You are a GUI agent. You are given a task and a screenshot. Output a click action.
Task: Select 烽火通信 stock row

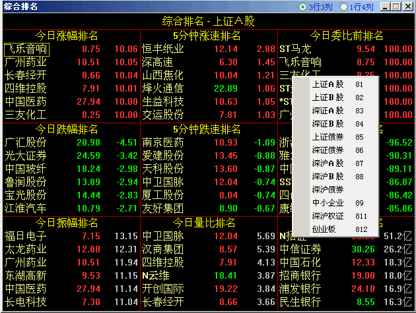coord(209,88)
